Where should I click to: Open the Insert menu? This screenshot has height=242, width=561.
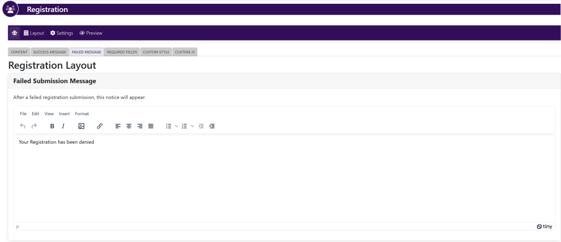pos(64,114)
